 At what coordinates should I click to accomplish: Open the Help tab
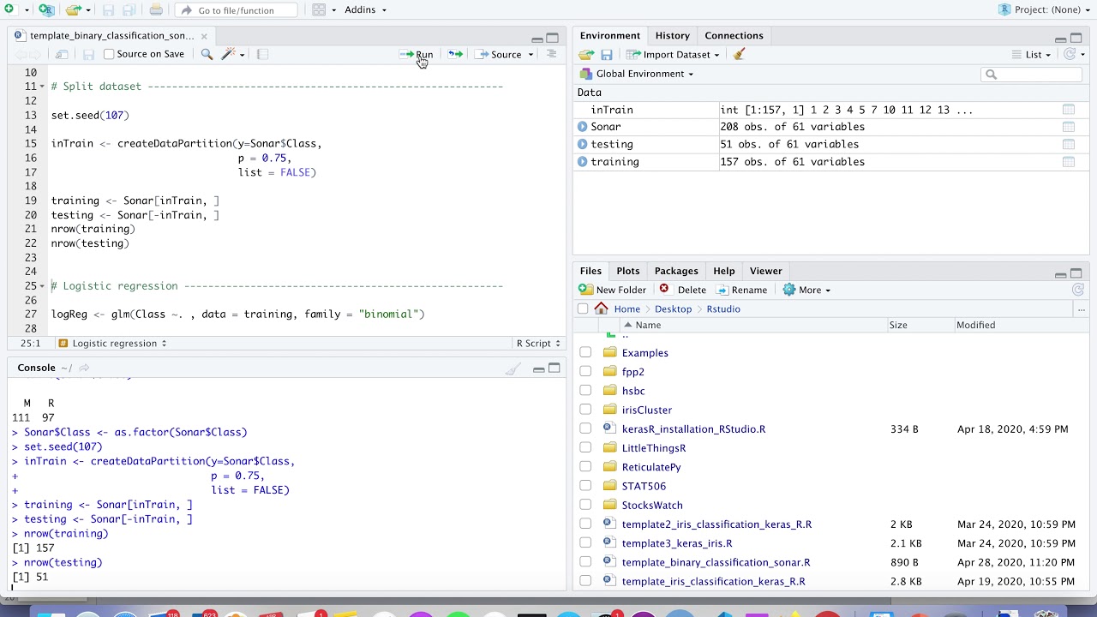(724, 271)
